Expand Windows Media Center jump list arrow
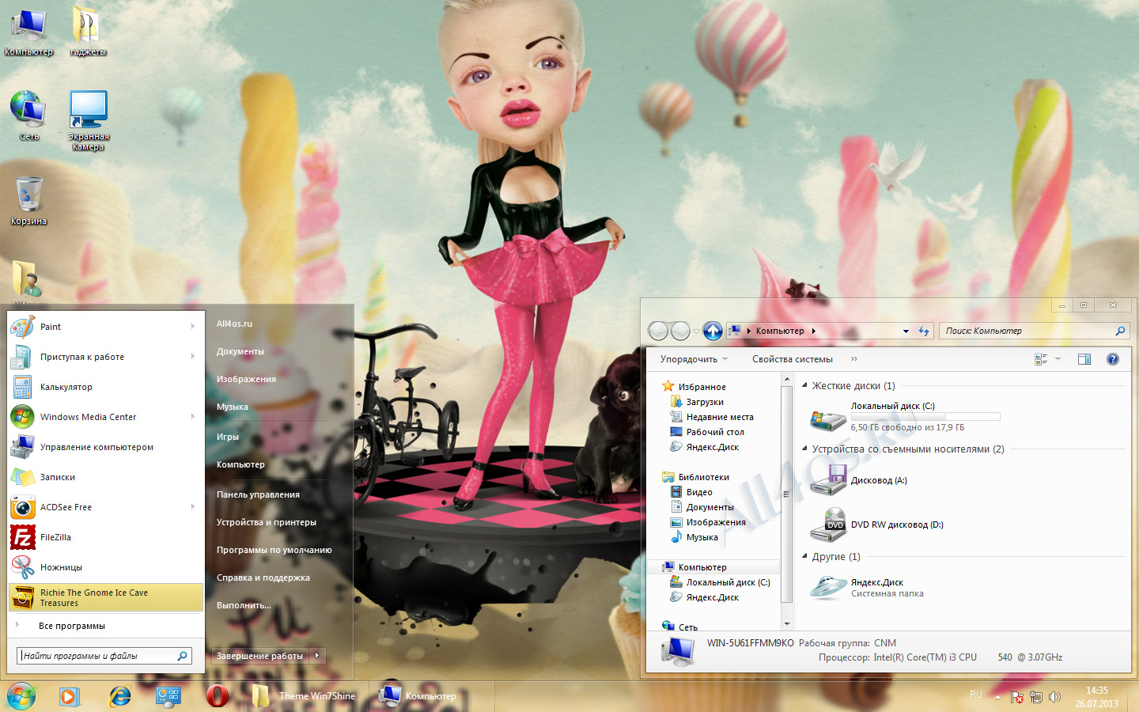This screenshot has height=712, width=1139. click(192, 417)
